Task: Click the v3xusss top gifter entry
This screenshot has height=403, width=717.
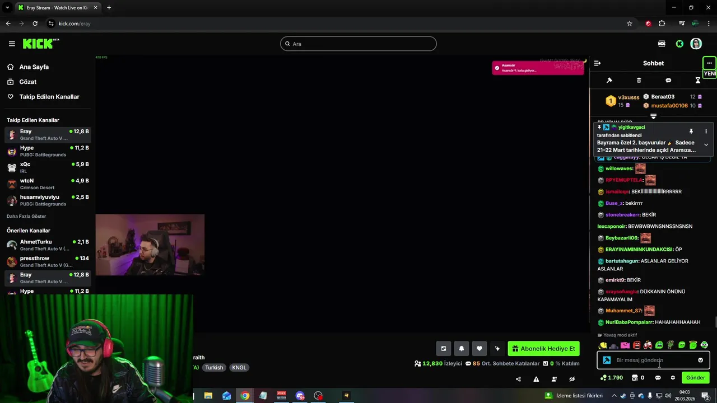Action: click(x=622, y=101)
